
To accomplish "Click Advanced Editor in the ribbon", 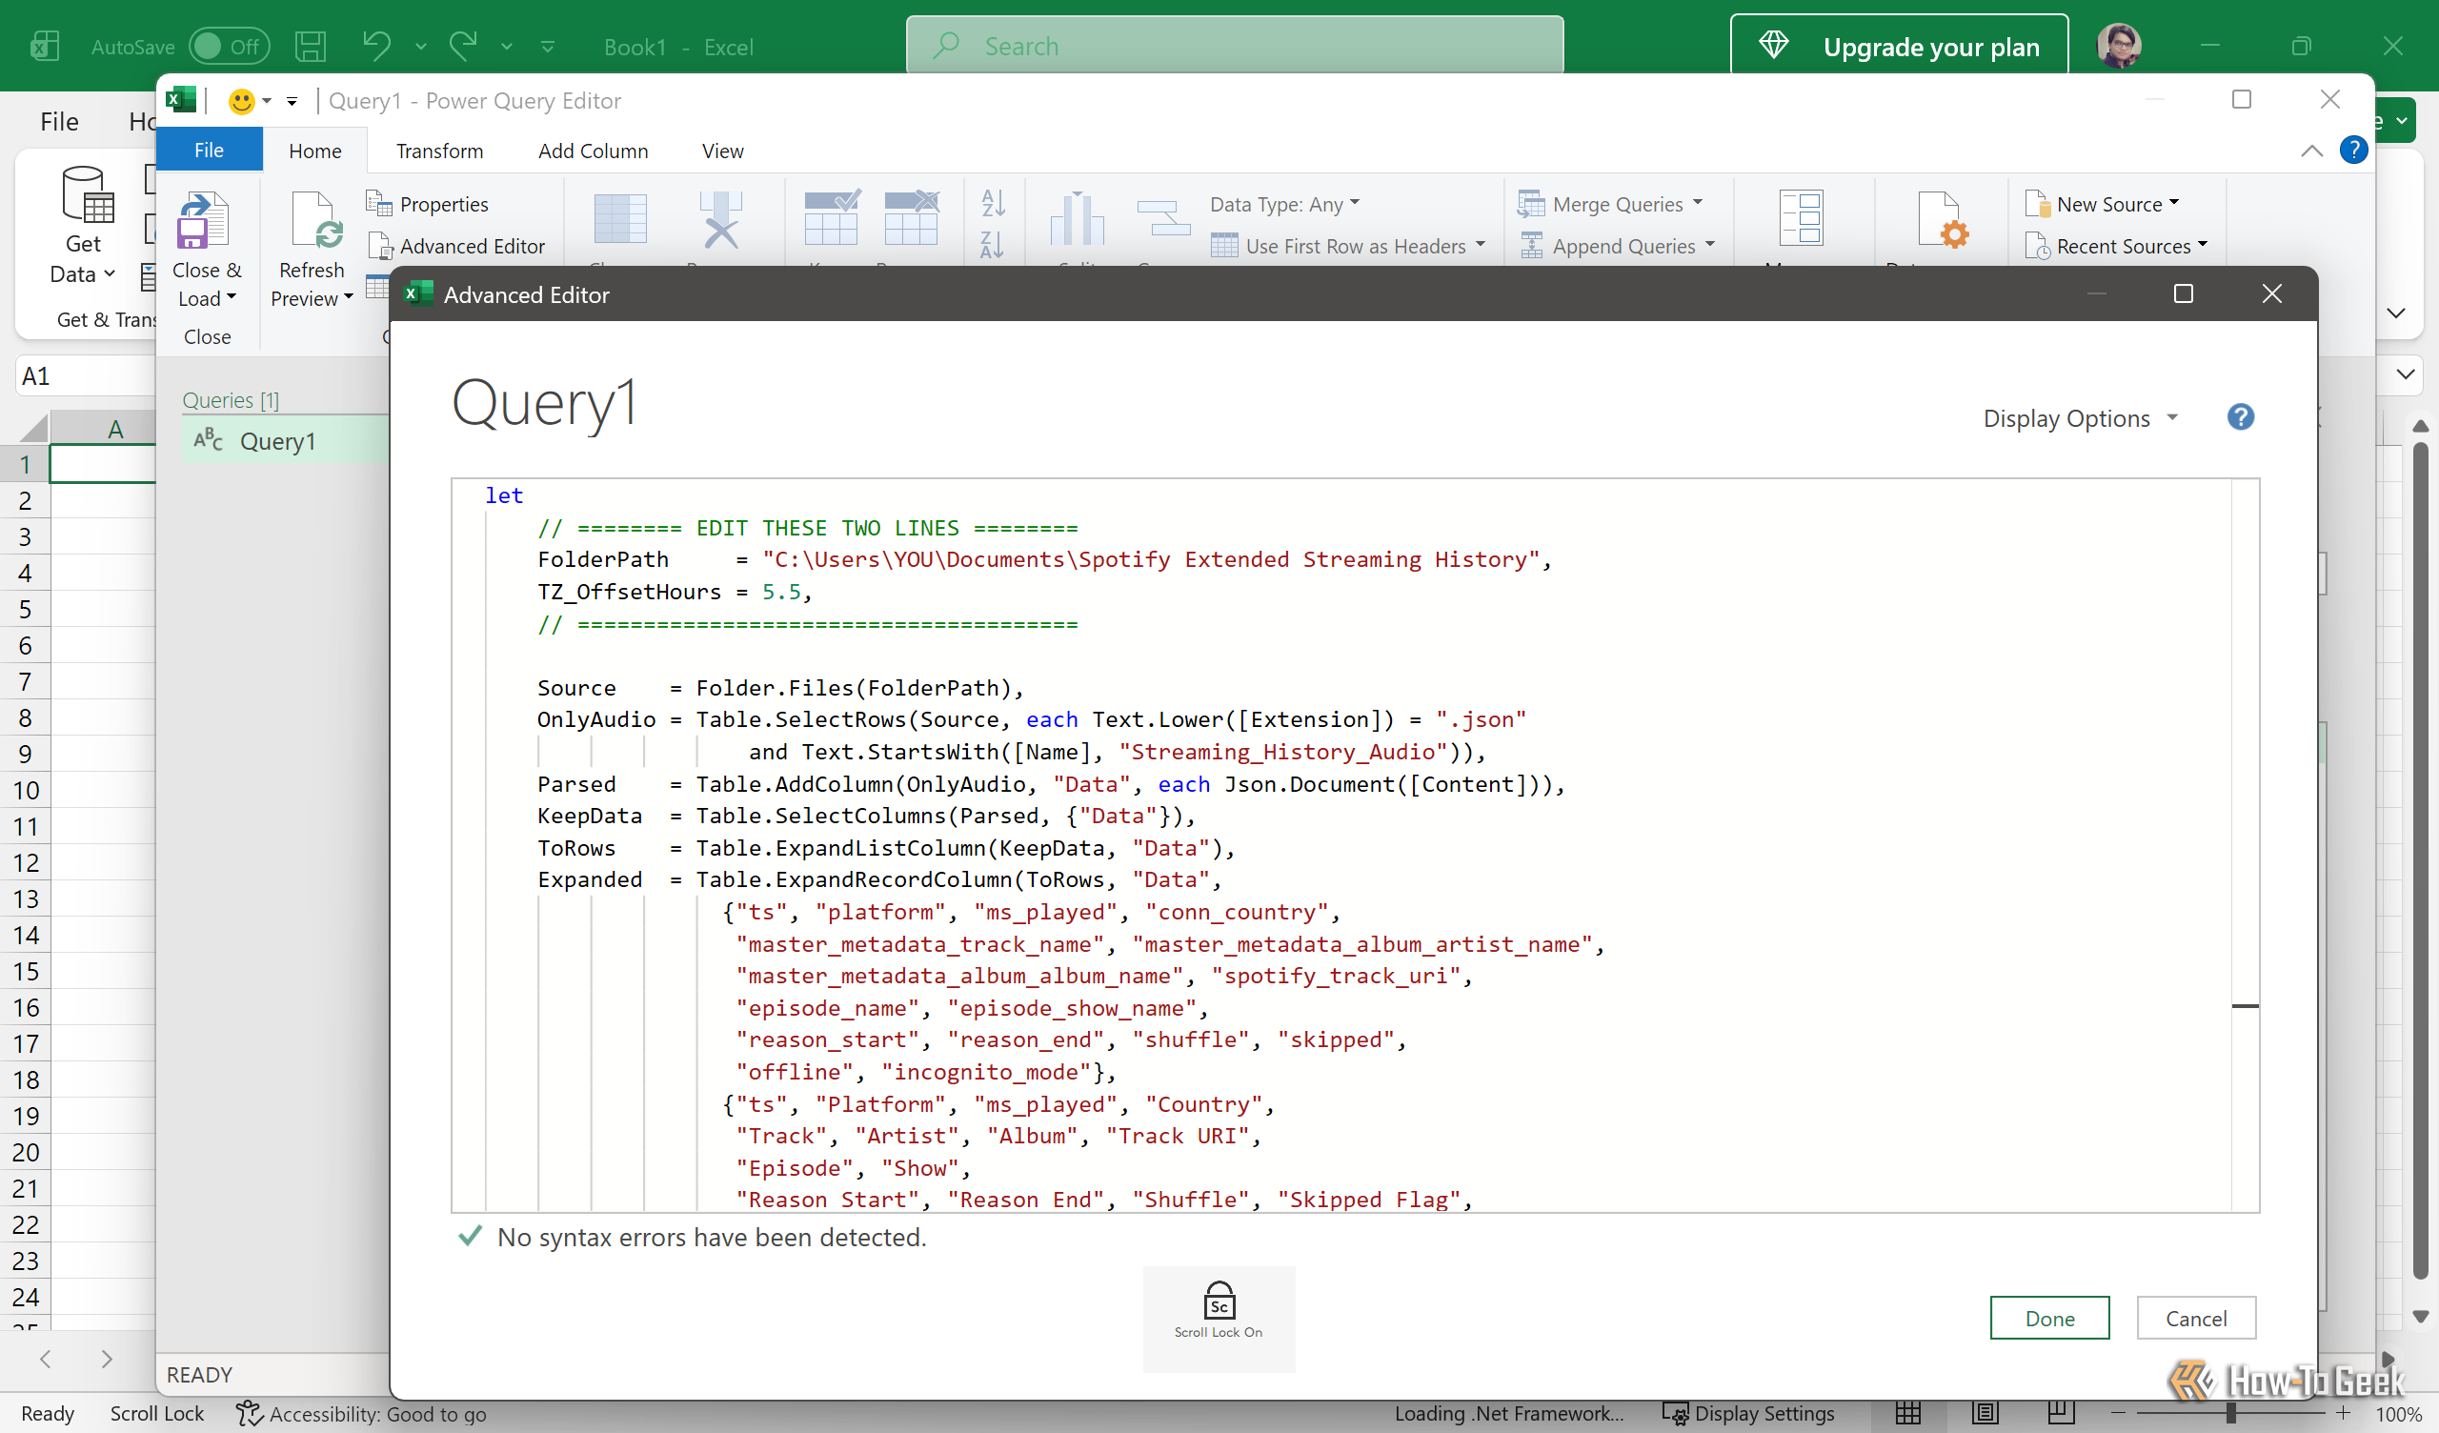I will [456, 246].
